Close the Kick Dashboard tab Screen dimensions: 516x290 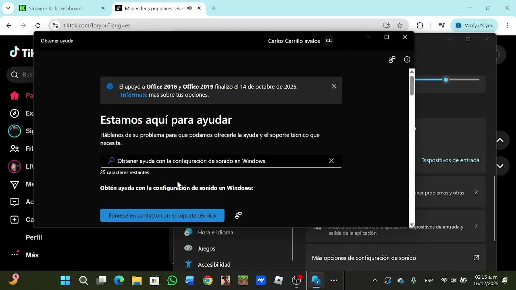point(103,8)
